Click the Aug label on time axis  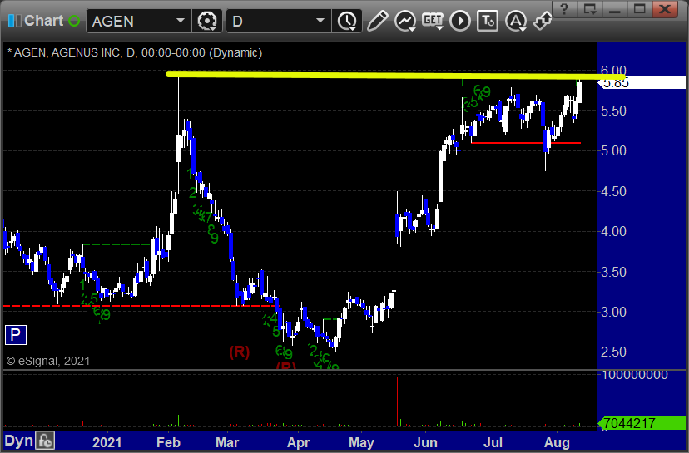pyautogui.click(x=557, y=442)
